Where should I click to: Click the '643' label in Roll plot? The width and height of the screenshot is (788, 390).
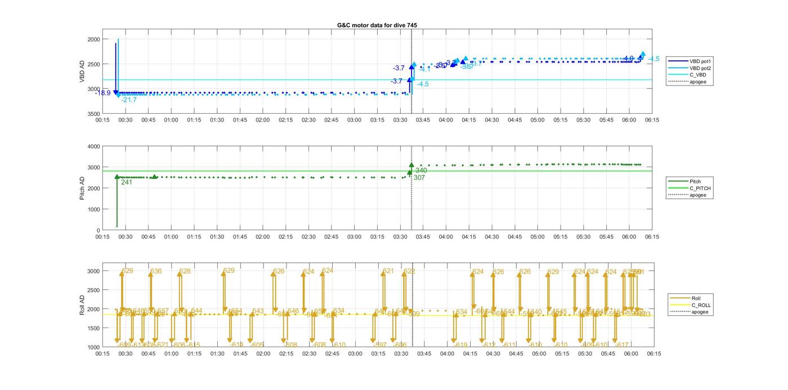[x=258, y=311]
